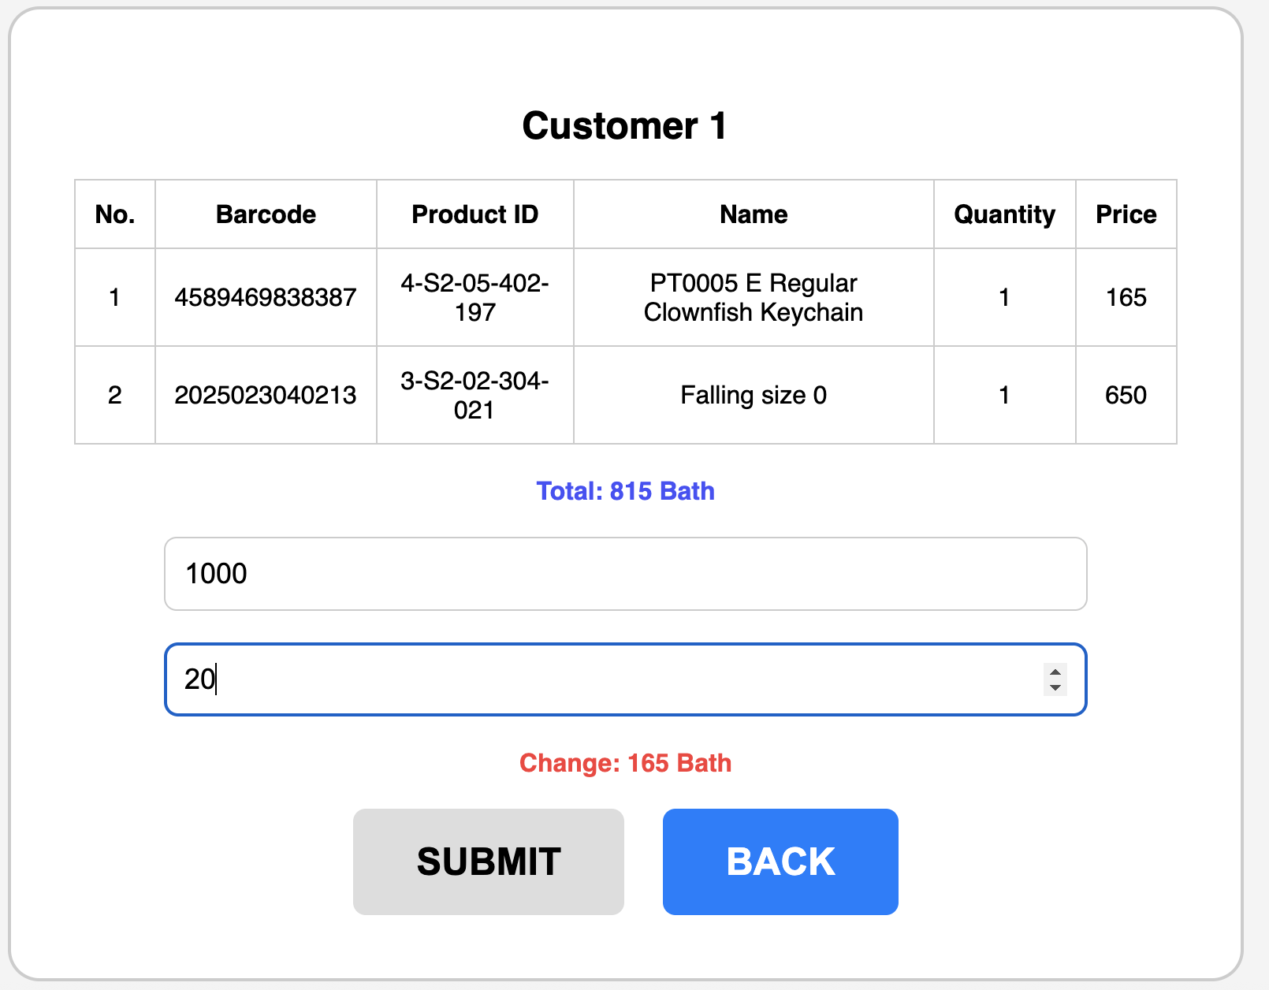This screenshot has height=990, width=1269.
Task: Select product ID 4-S2-05-402-197
Action: [474, 297]
